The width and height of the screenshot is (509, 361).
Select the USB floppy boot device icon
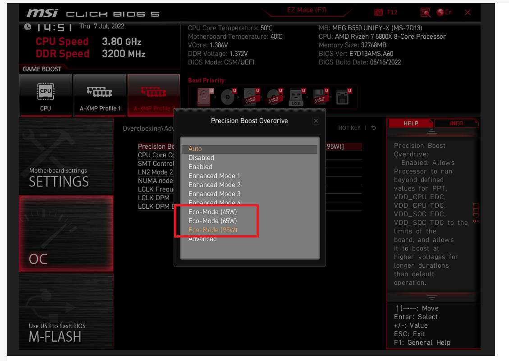pyautogui.click(x=321, y=97)
